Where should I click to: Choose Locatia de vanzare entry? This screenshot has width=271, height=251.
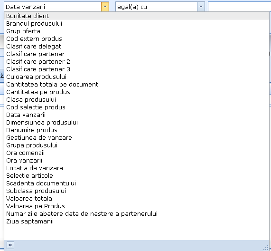(137, 168)
